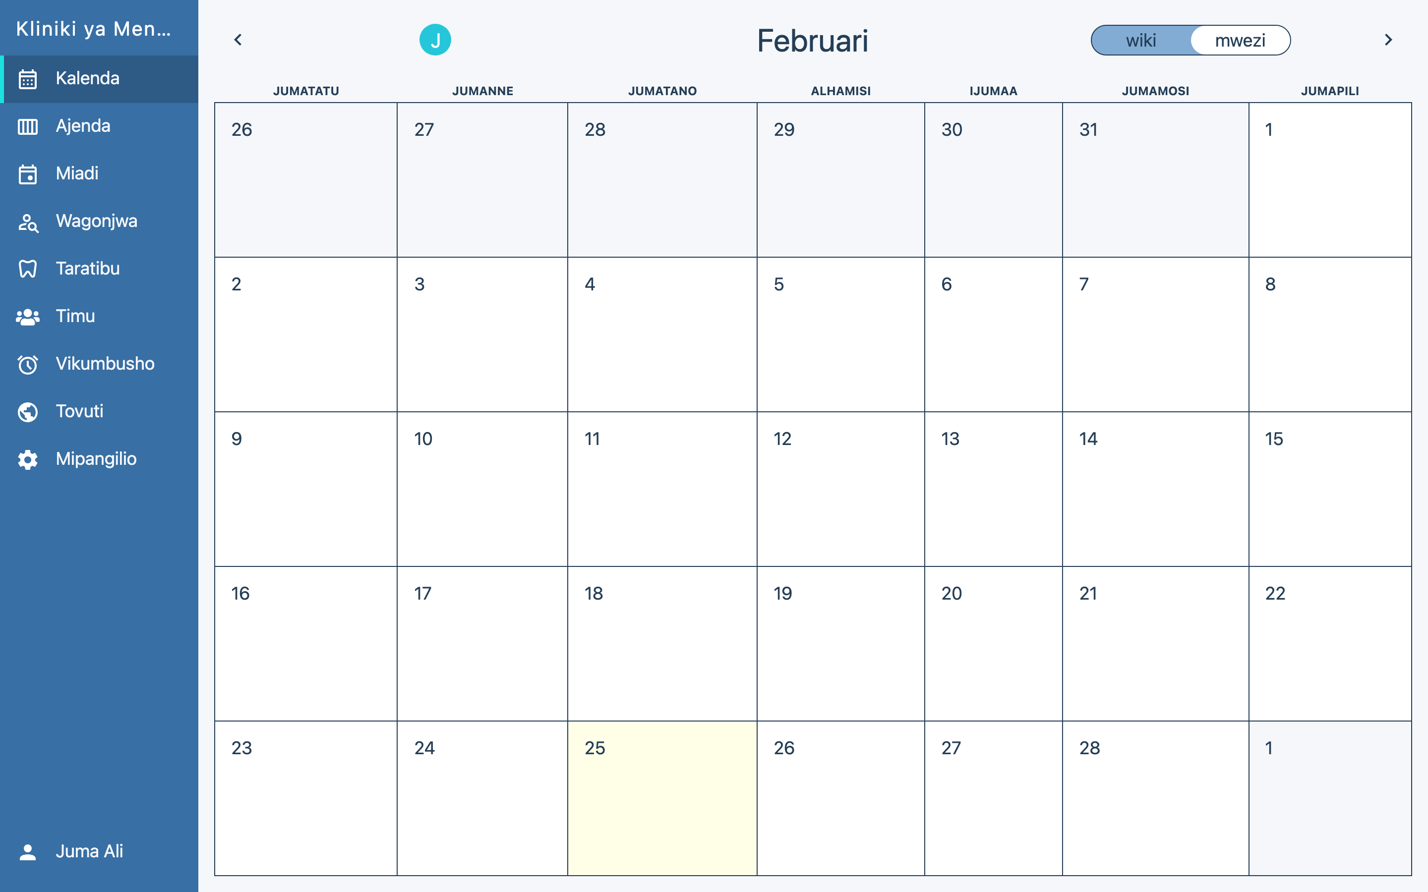Viewport: 1428px width, 892px height.
Task: Switch calendar to mwezi view
Action: pyautogui.click(x=1240, y=40)
